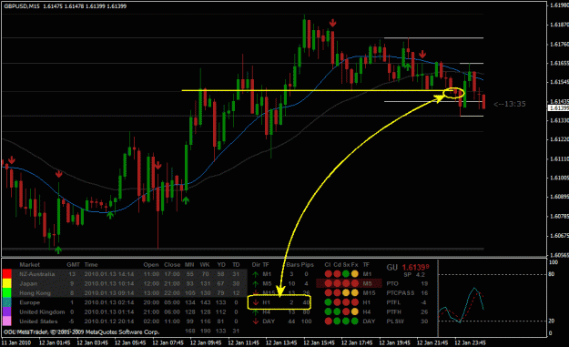Click the Cl red dot in first M1 row
The width and height of the screenshot is (569, 347).
click(328, 274)
